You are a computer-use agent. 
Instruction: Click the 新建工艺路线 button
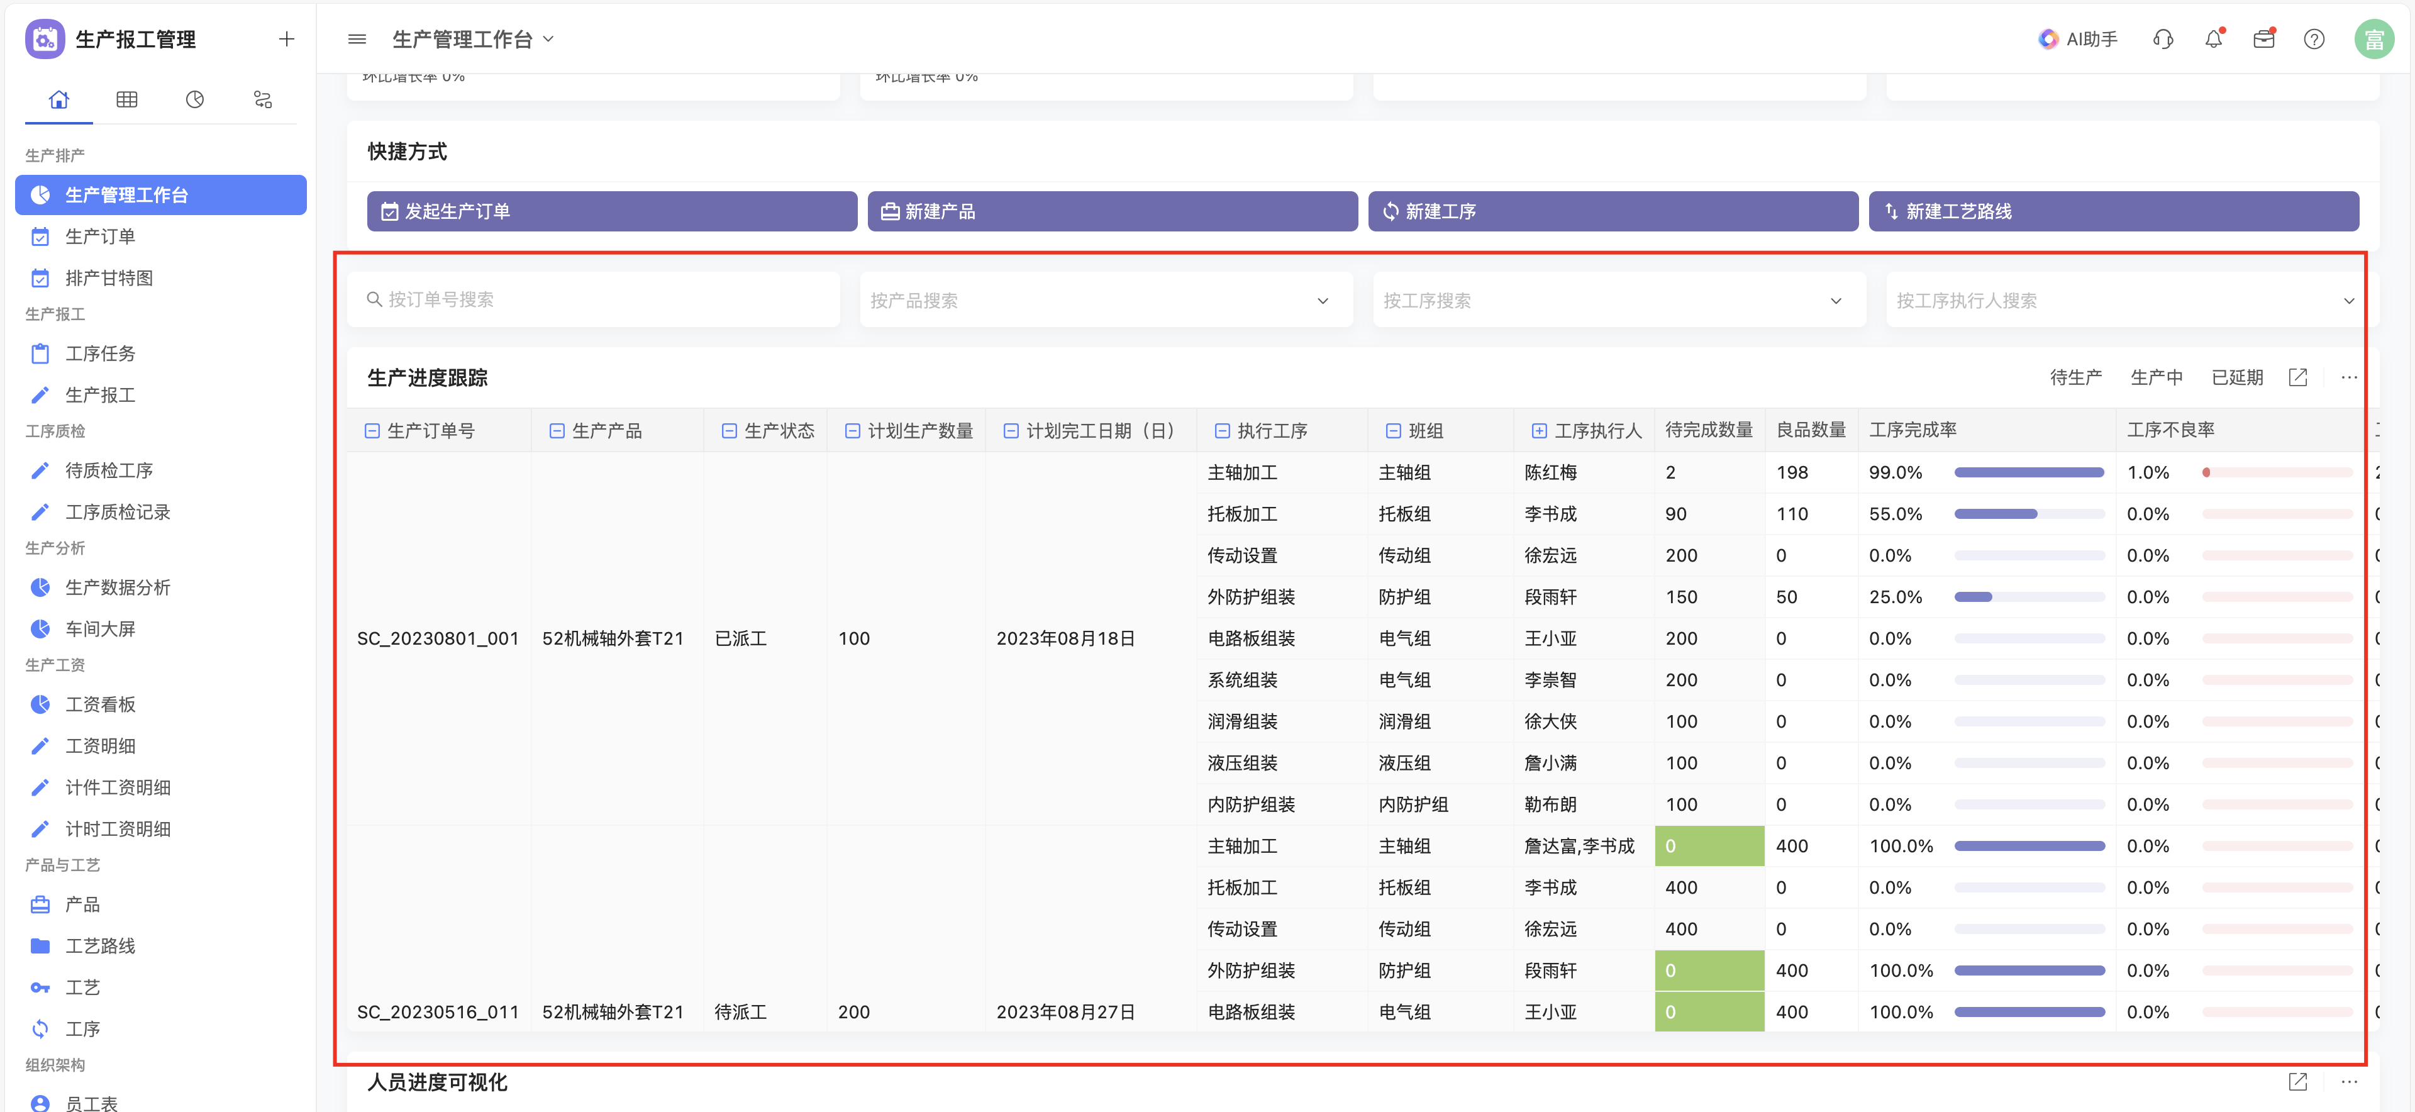click(x=2114, y=211)
